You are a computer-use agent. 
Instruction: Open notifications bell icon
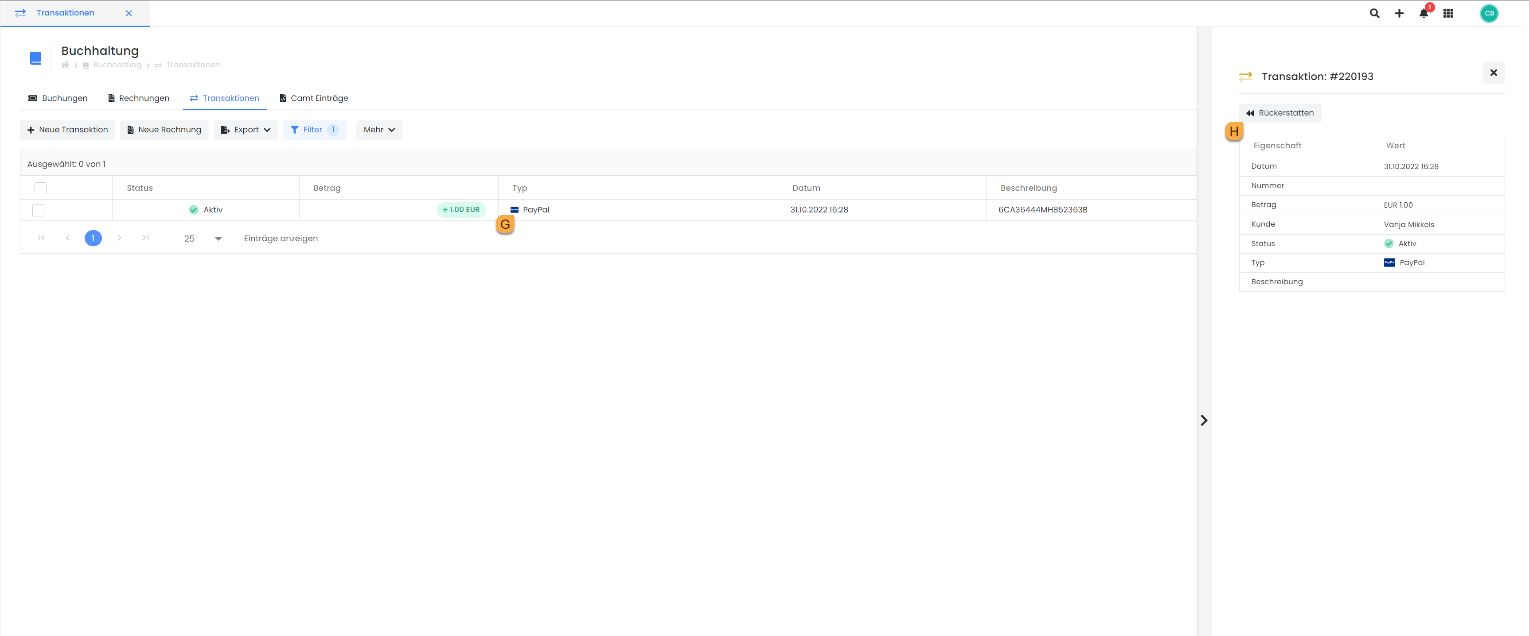coord(1424,13)
